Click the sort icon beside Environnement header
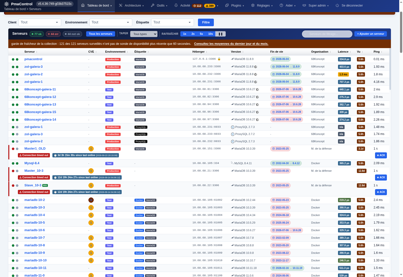403x277 pixels. 127,52
